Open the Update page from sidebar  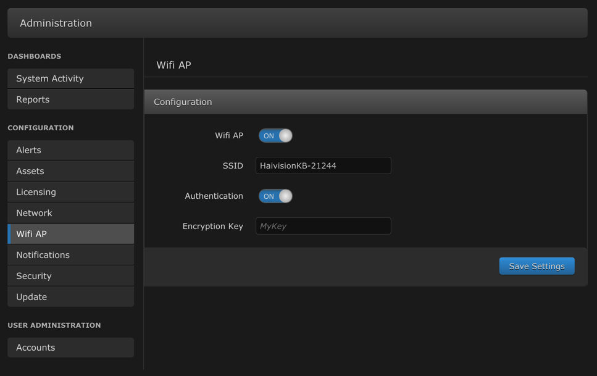[70, 297]
